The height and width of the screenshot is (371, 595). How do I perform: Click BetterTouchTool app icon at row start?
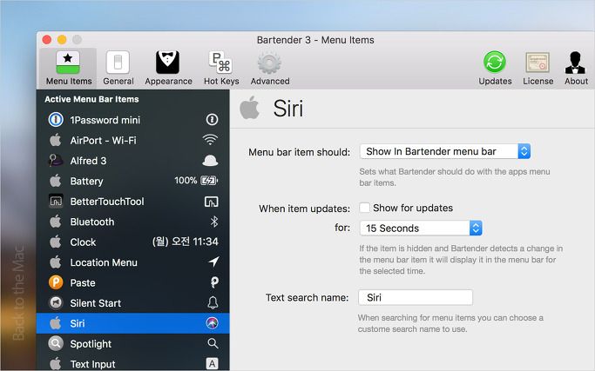56,202
